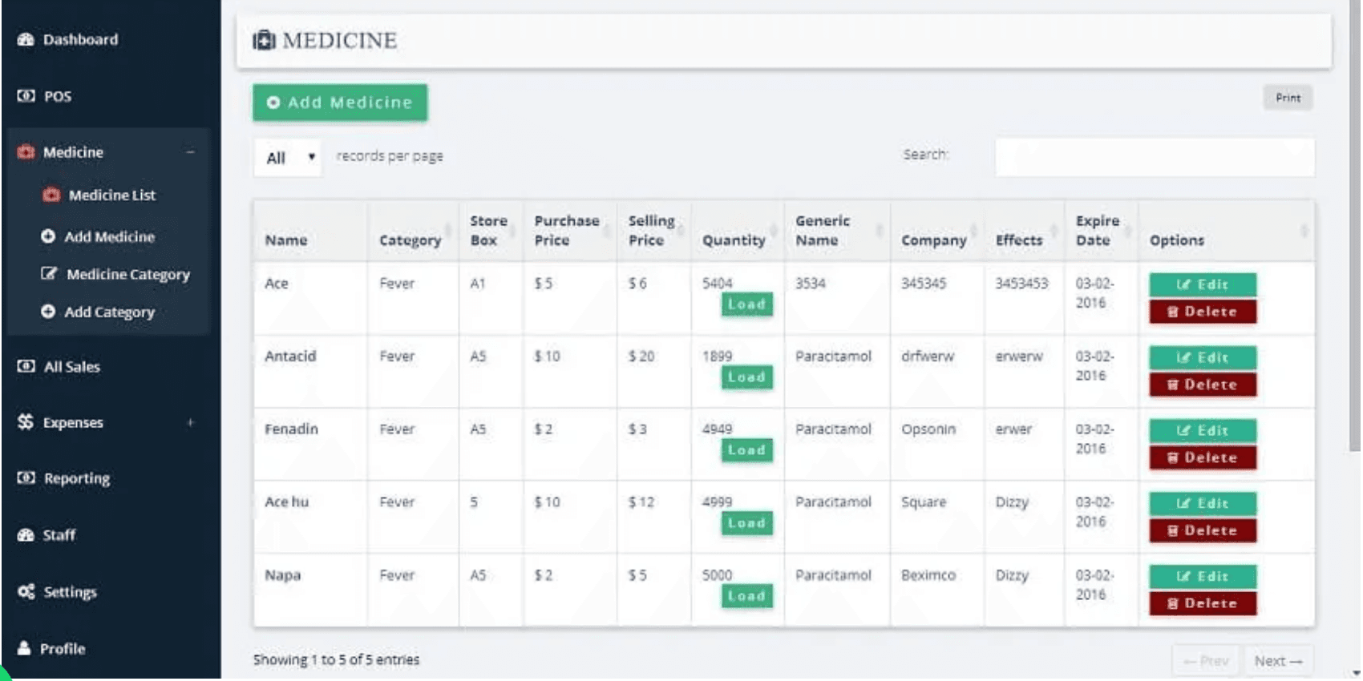Edit the Antacid medicine row
The width and height of the screenshot is (1363, 681).
[x=1202, y=357]
